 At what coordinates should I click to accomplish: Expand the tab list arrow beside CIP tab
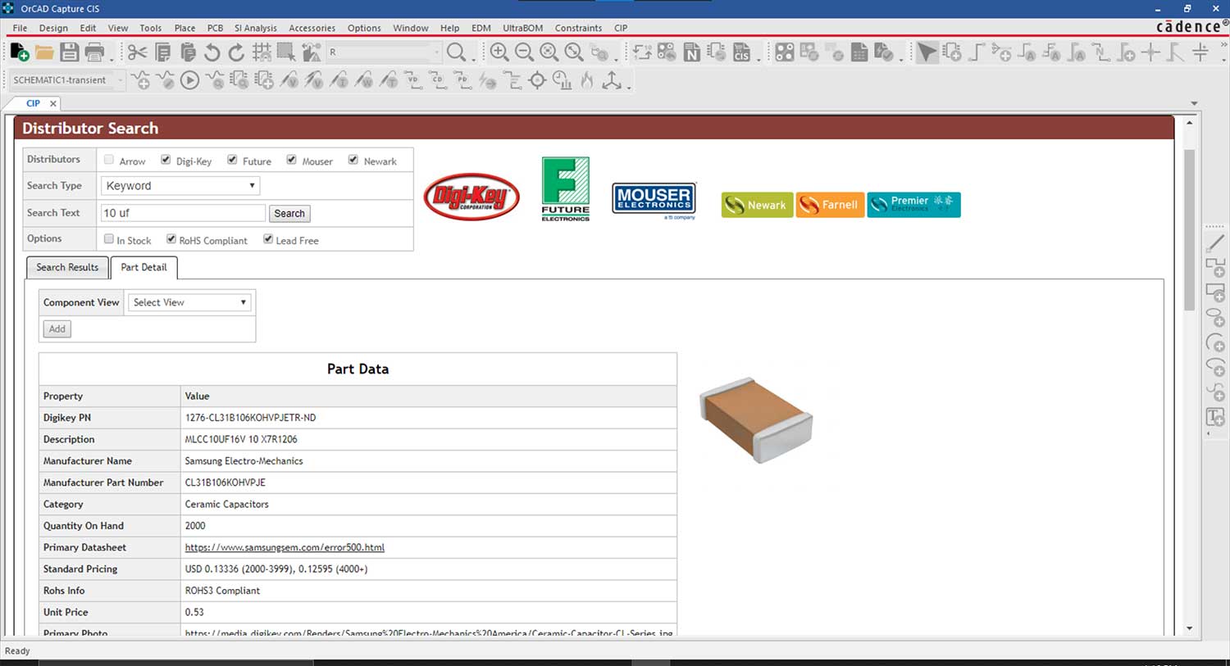click(x=1194, y=103)
